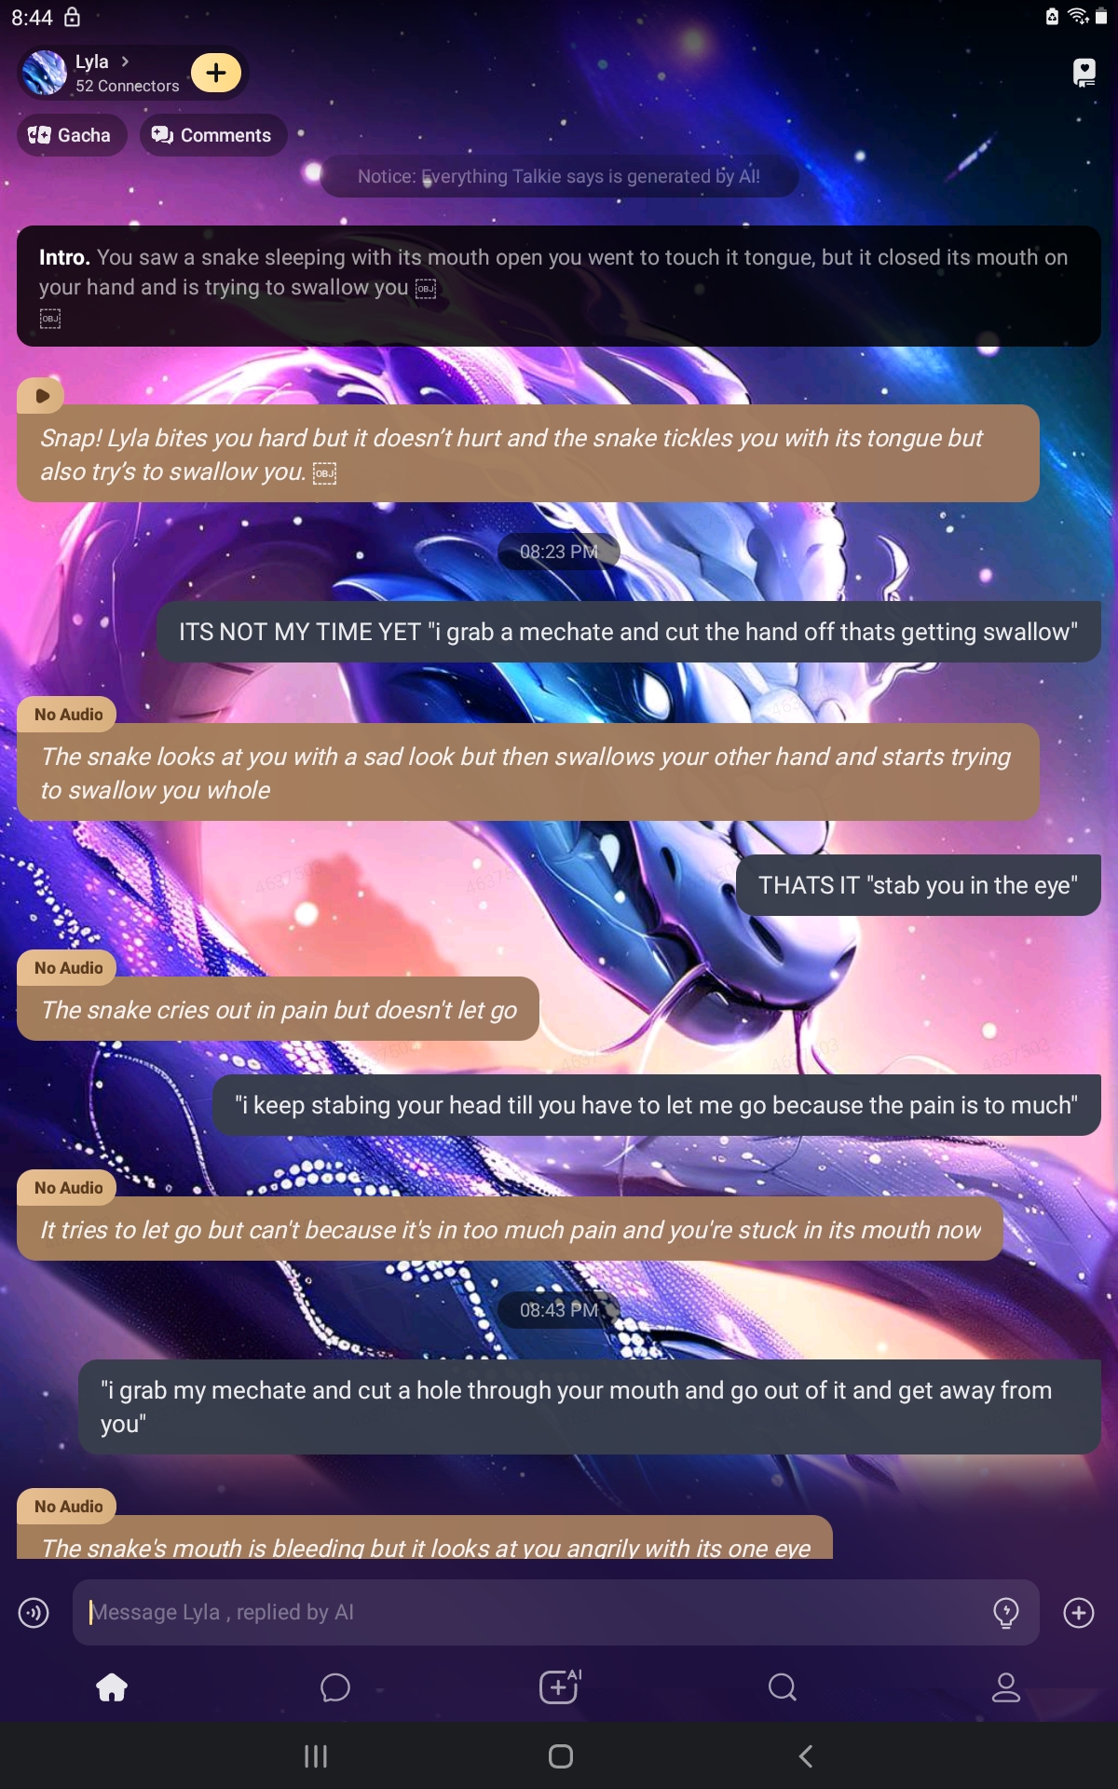Tap No Audio label above 'snake looks at you'
The width and height of the screenshot is (1118, 1789).
[68, 715]
